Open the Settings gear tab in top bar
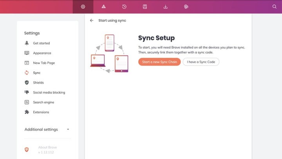Screen dimensions: 282x159 pyautogui.click(x=83, y=7)
